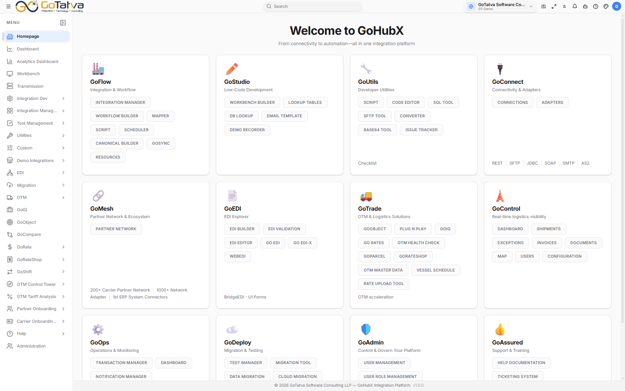Expand Integration Management submenu

coord(63,111)
